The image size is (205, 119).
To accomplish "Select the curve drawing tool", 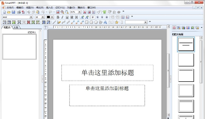I will [x=64, y=22].
